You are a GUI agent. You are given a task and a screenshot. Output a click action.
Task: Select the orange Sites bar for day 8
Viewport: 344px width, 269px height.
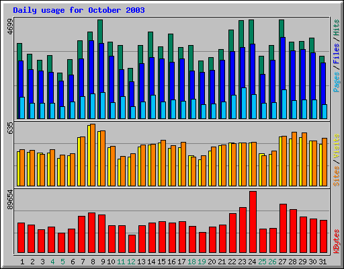[x=93, y=155]
